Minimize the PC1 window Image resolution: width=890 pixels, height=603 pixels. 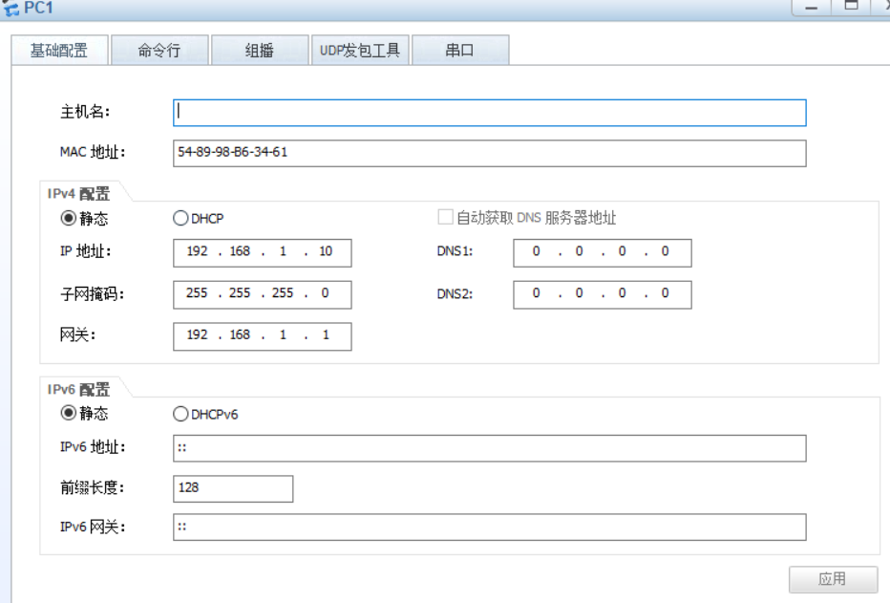[x=811, y=7]
